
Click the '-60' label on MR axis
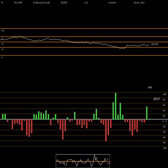tap(164, 137)
